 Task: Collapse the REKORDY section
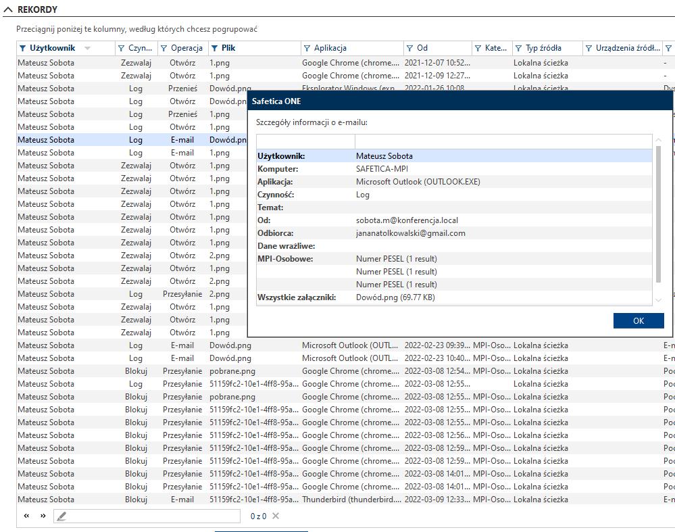click(x=7, y=9)
